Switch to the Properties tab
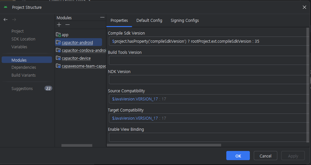 119,21
